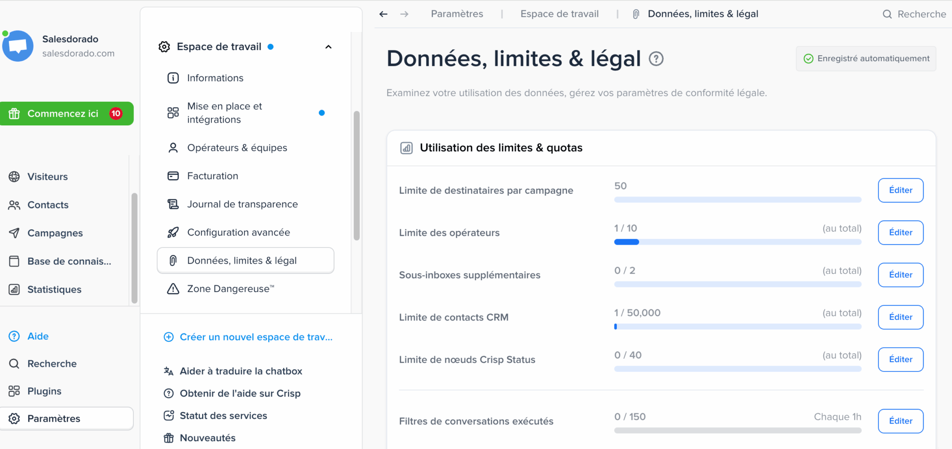The image size is (952, 449).
Task: Click the Visiteurs globe icon
Action: 14,176
